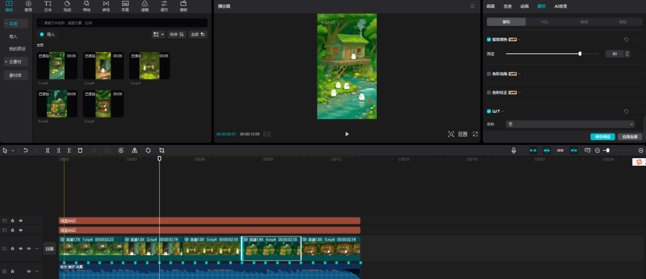Click the undo arrow in timeline toolbar
This screenshot has width=646, height=279.
[26, 150]
